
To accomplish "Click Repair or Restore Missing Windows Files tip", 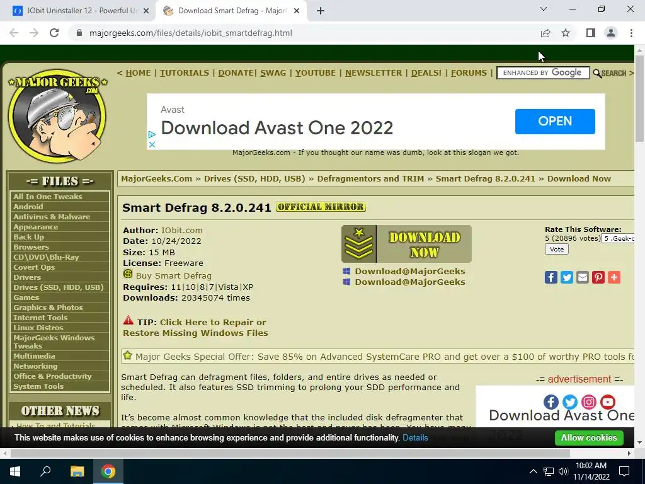I will (195, 328).
